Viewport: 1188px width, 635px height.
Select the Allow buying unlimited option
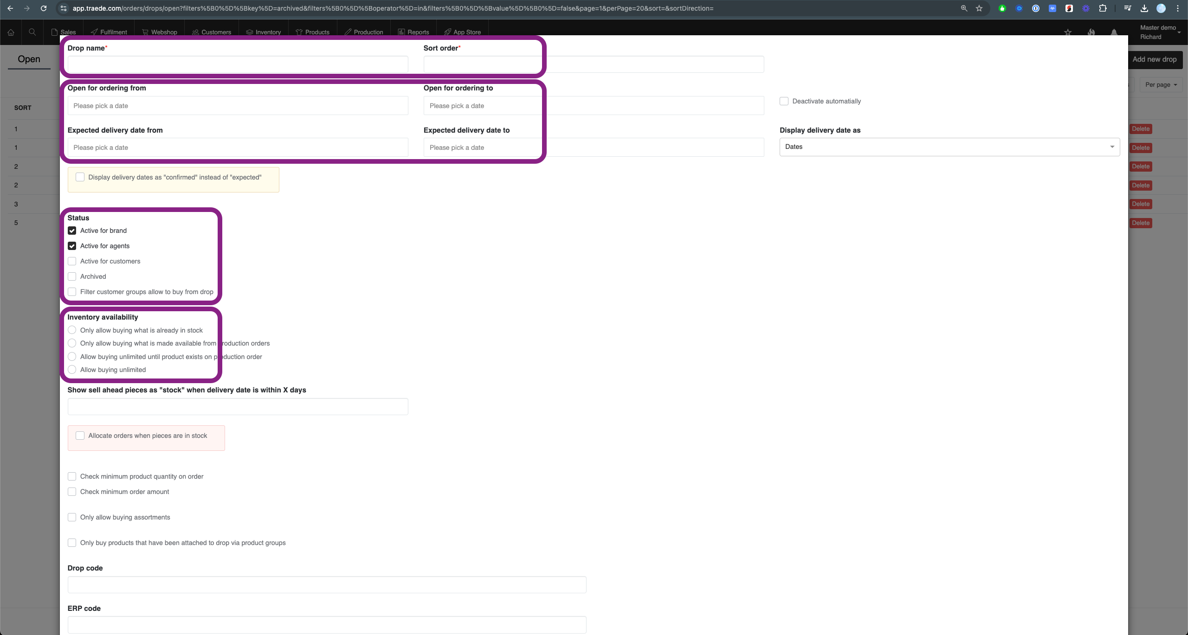coord(72,370)
